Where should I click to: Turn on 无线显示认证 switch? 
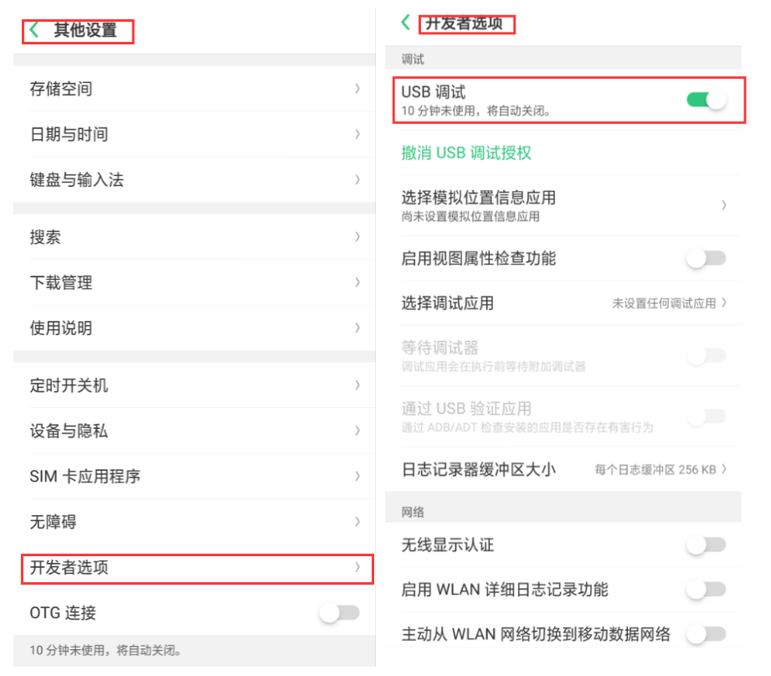(x=706, y=544)
